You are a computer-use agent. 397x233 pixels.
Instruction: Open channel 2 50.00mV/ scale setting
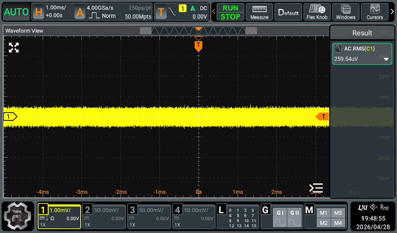106,210
